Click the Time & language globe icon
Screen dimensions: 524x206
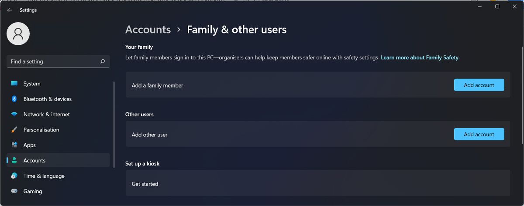click(14, 176)
